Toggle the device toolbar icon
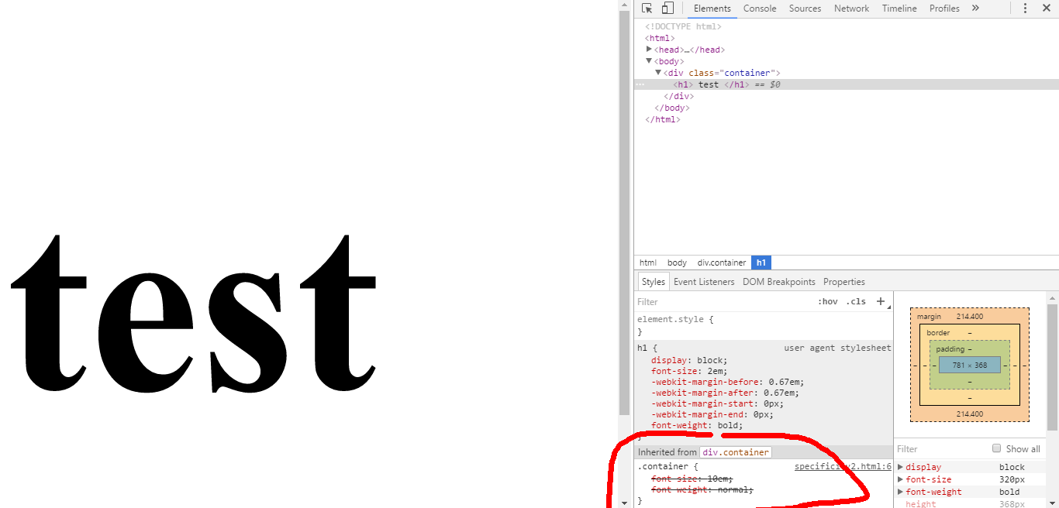 pos(667,9)
